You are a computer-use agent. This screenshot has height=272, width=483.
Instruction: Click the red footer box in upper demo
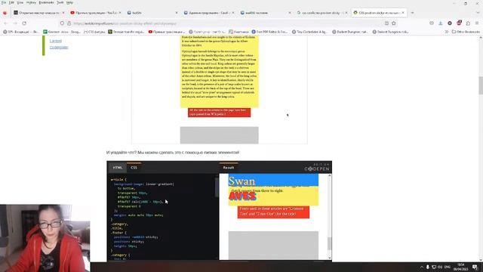[x=220, y=113]
